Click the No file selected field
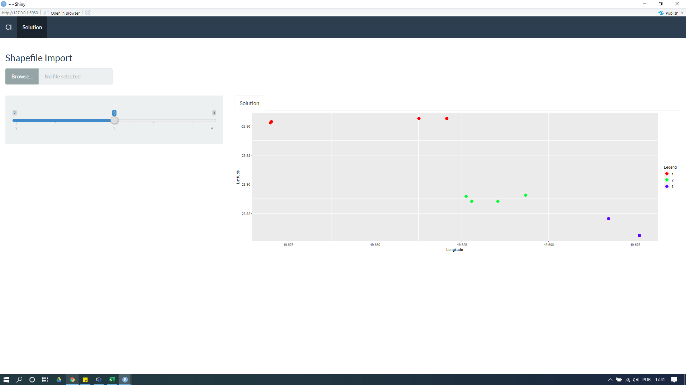 [75, 77]
